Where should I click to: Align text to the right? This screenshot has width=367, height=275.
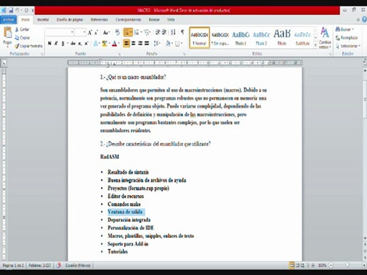click(x=140, y=43)
